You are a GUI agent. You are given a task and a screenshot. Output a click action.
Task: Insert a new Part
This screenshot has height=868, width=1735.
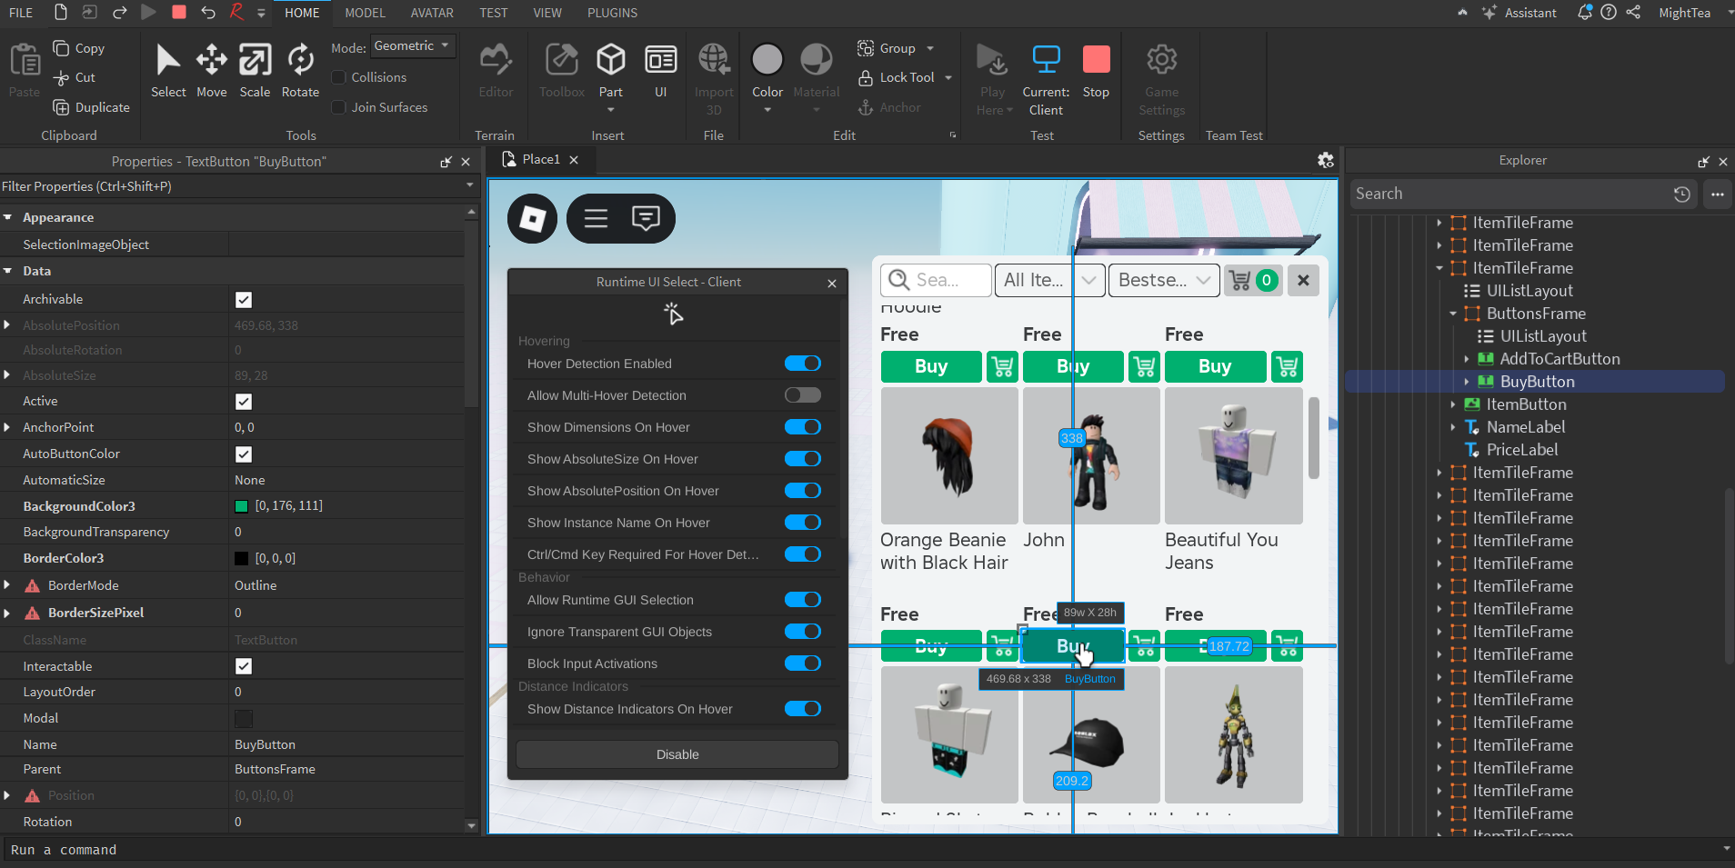point(610,70)
